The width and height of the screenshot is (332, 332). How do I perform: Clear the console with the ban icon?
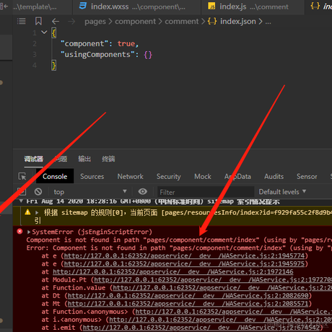pos(38,192)
